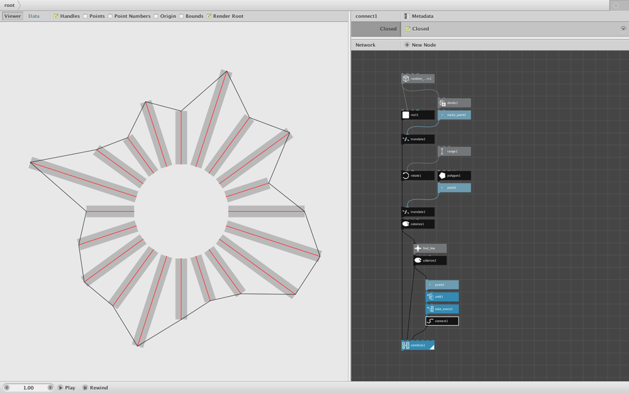
Task: Click the root breadcrumb in the address bar
Action: (x=9, y=5)
